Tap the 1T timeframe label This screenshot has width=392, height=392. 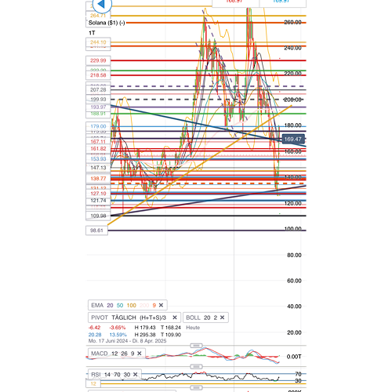pyautogui.click(x=92, y=33)
